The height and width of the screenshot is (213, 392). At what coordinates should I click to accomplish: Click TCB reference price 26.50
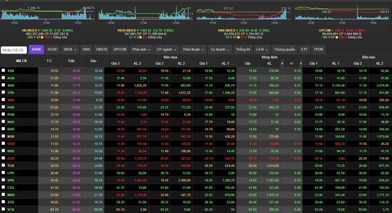pos(54,166)
